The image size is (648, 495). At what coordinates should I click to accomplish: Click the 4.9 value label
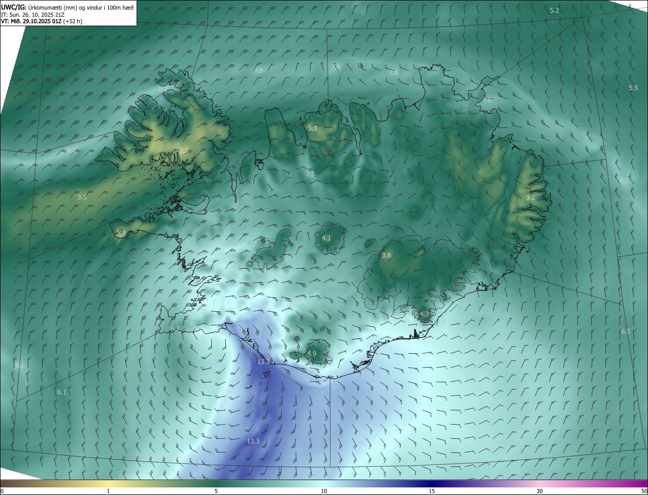pos(312,354)
